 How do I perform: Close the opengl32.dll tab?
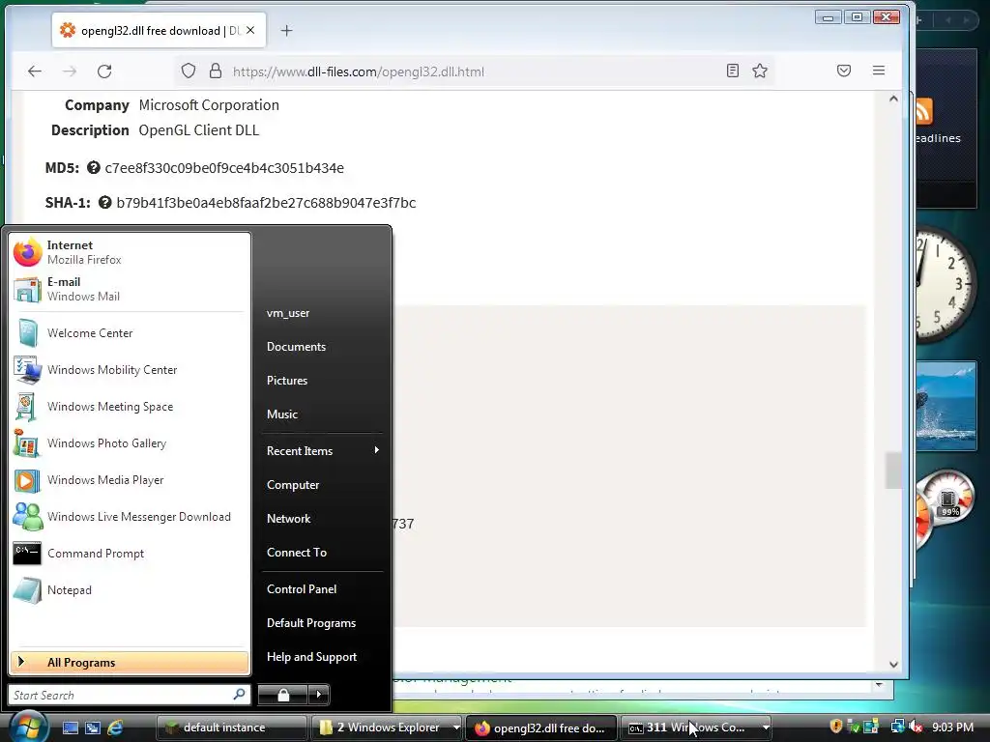[x=250, y=30]
